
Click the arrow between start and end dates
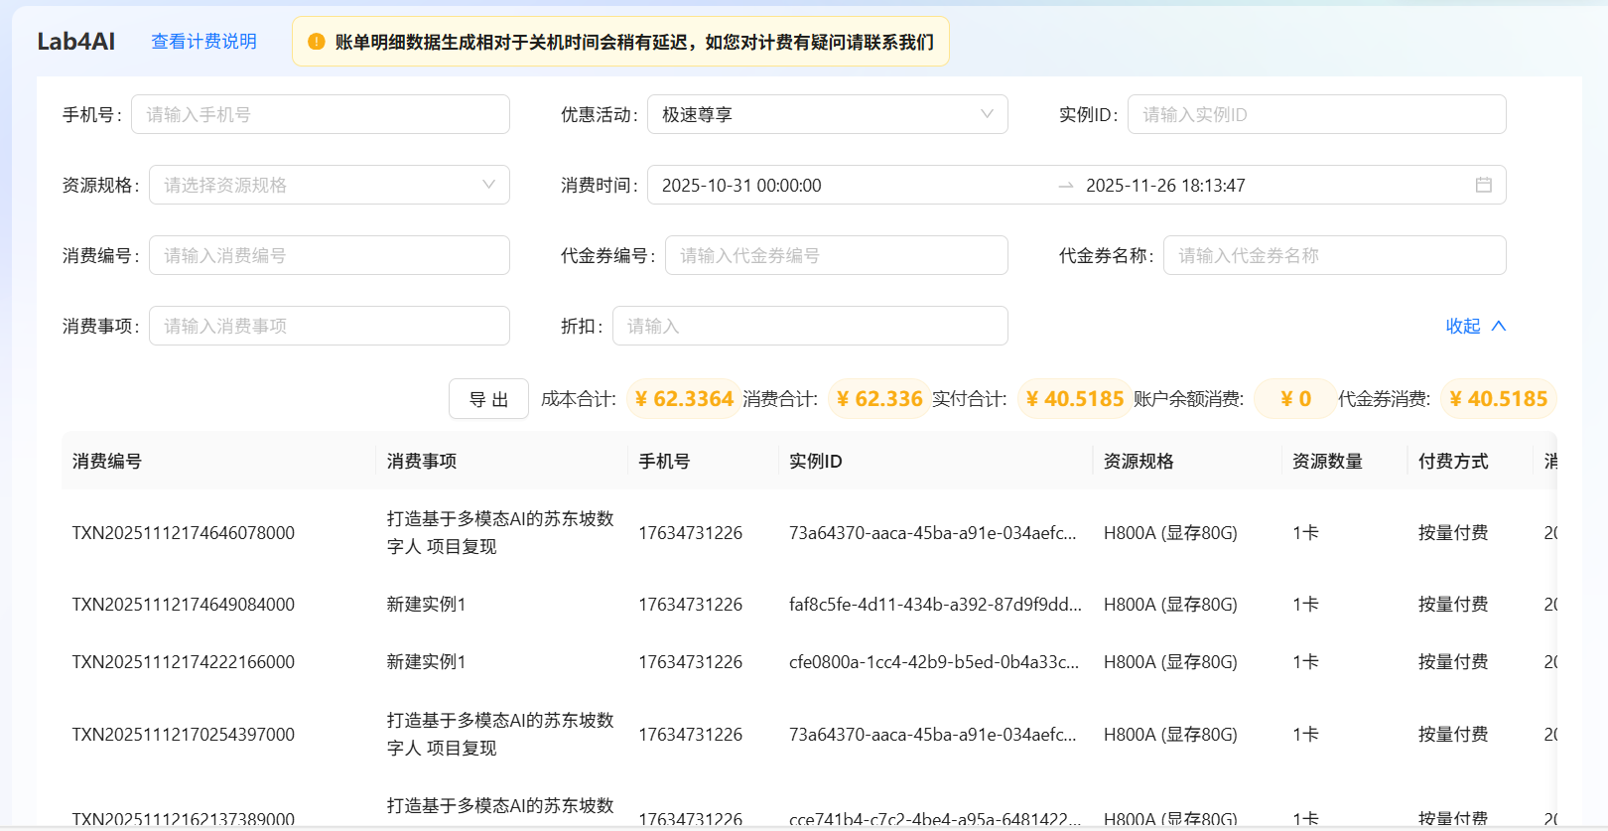tap(1066, 186)
